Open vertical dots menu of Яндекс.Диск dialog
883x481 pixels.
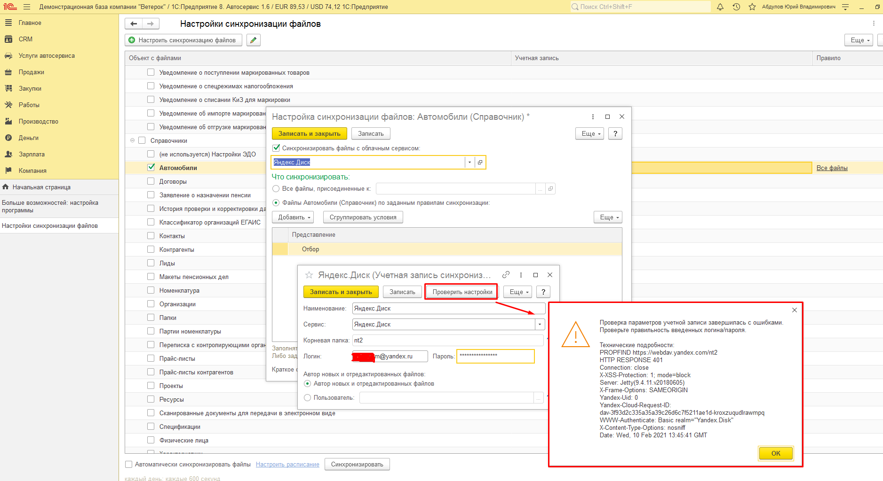pyautogui.click(x=521, y=275)
